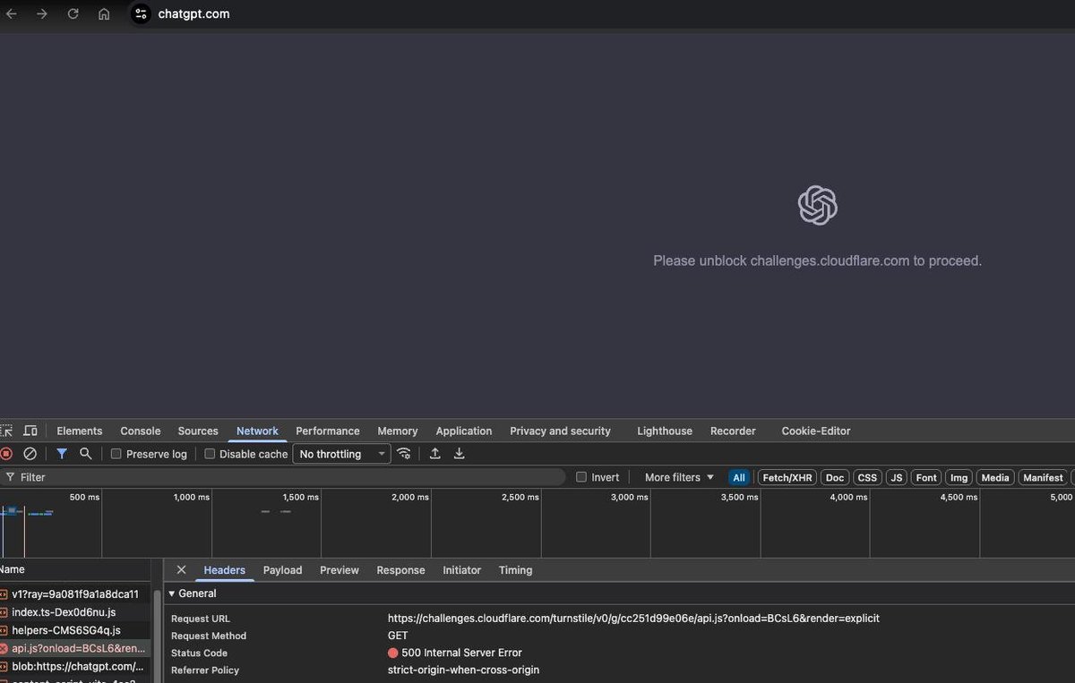Open the network search magnifier

pos(86,454)
